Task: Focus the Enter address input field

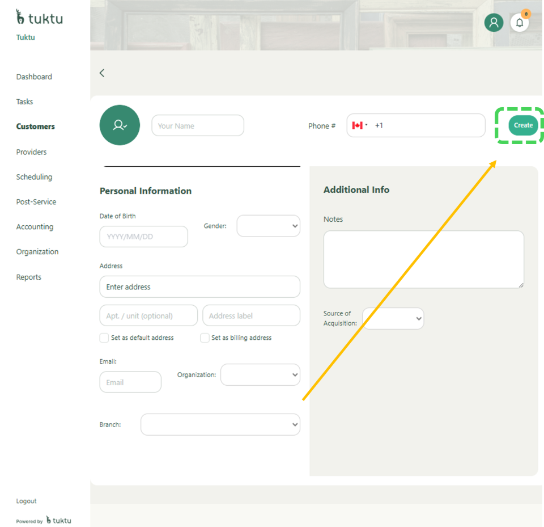Action: [x=199, y=287]
